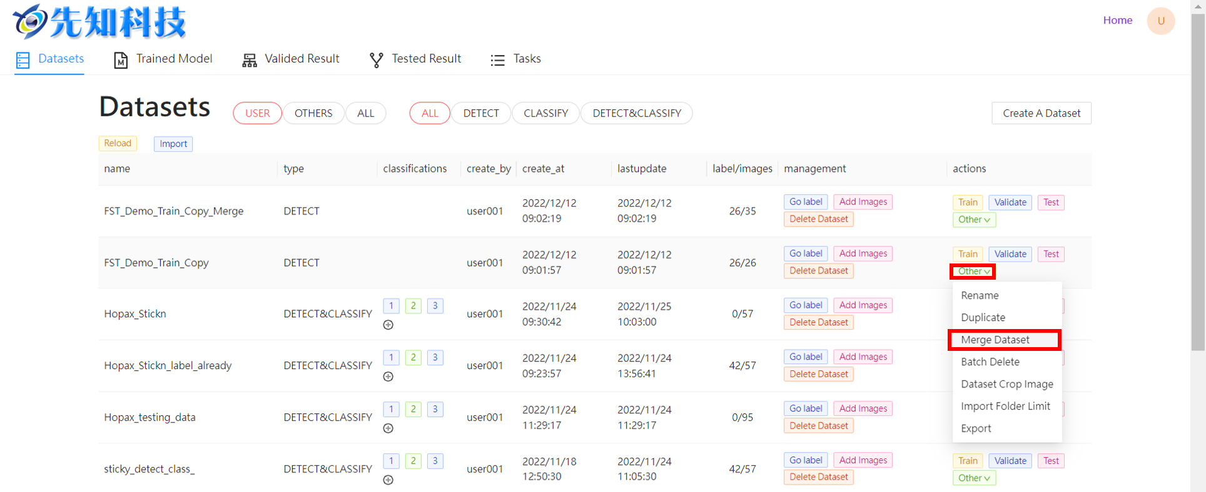Select classification tag 1 of Hopax_Stickn_label_already
1206x492 pixels.
(x=391, y=358)
